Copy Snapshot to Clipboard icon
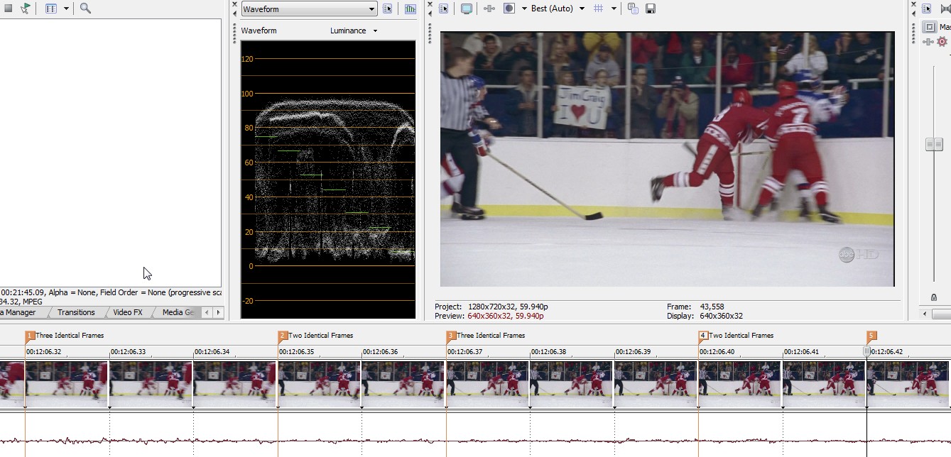Image resolution: width=951 pixels, height=457 pixels. pos(633,9)
